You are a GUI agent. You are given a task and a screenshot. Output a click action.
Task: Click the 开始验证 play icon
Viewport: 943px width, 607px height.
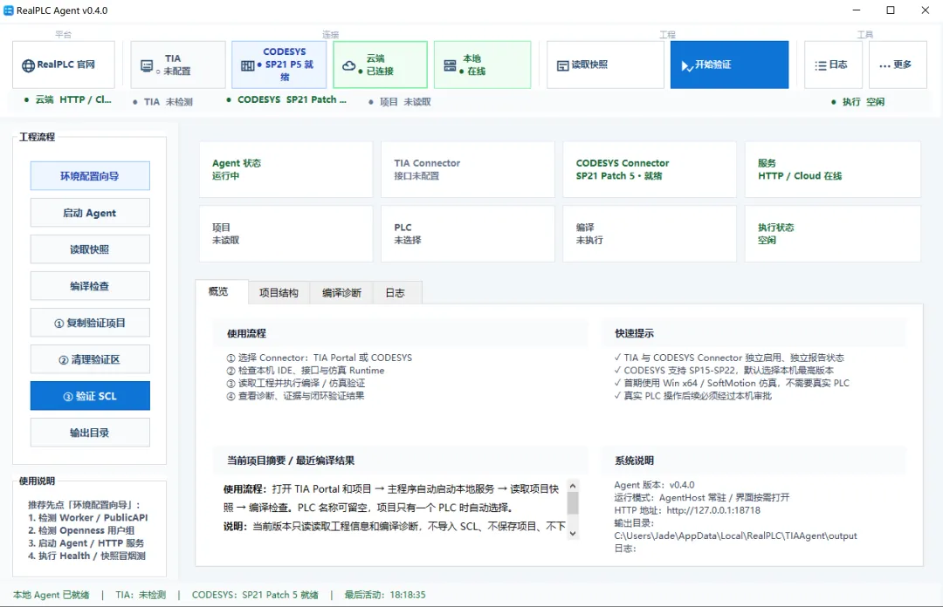(x=687, y=65)
